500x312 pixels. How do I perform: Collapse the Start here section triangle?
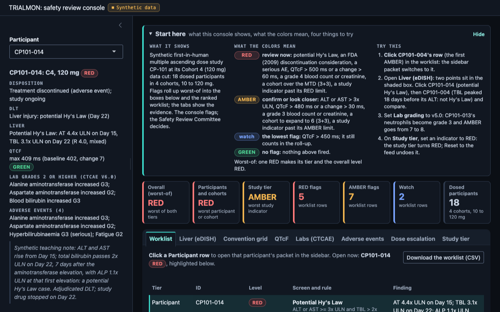pos(150,34)
